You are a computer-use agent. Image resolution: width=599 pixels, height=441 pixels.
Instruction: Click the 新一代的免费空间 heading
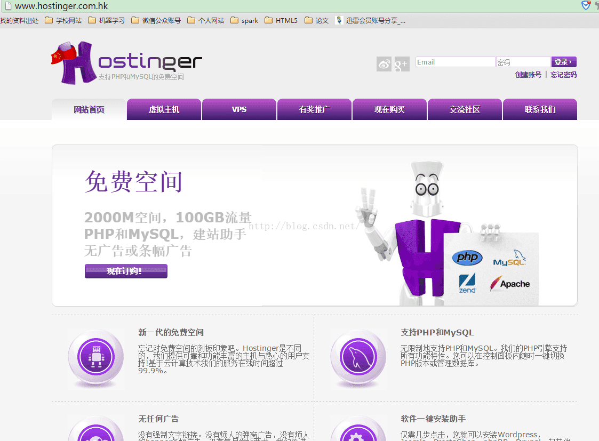171,333
